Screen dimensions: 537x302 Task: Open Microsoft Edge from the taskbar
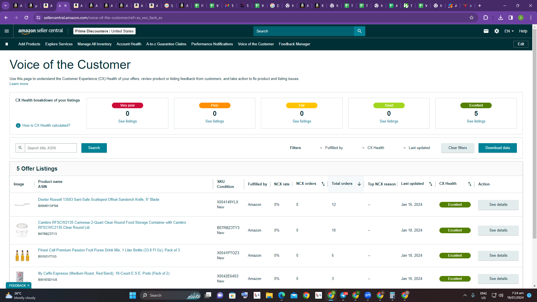click(282, 295)
